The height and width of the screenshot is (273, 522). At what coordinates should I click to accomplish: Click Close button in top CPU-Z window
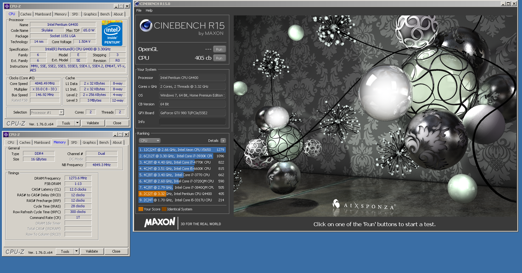(x=117, y=123)
